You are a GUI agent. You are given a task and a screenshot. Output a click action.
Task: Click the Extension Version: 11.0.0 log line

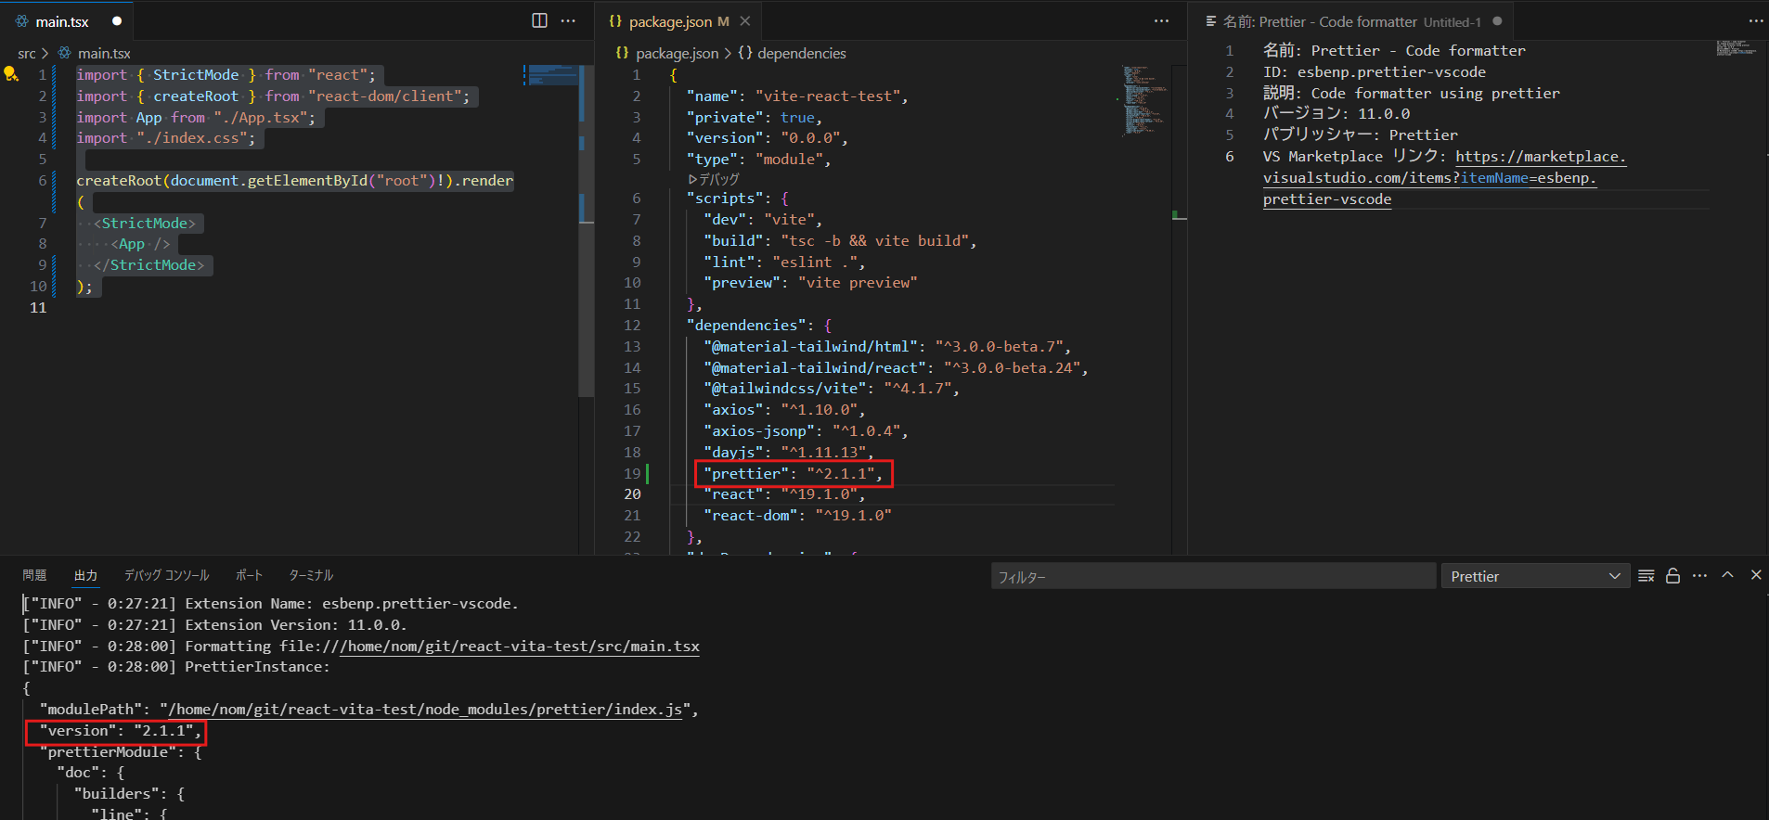tap(214, 624)
